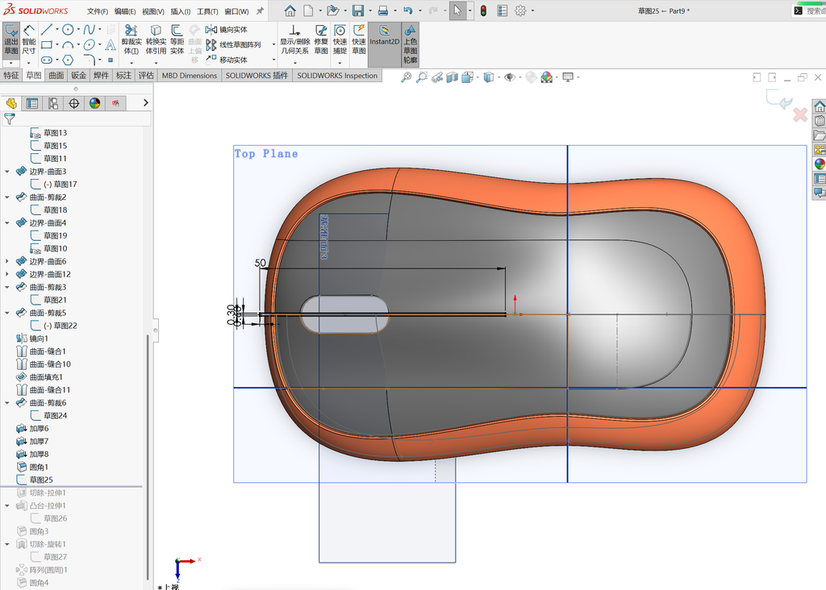Viewport: 826px width, 590px height.
Task: Expand the 边界-曲面12 feature node
Action: [6, 274]
